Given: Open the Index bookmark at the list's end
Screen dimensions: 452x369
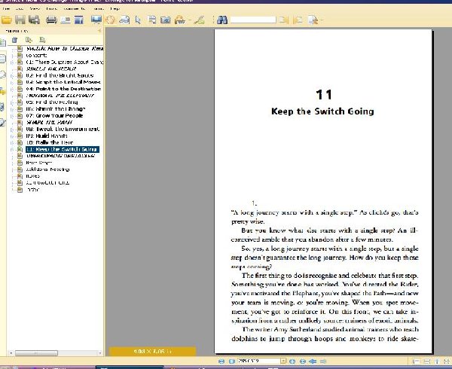Looking at the screenshot, I should coord(32,189).
